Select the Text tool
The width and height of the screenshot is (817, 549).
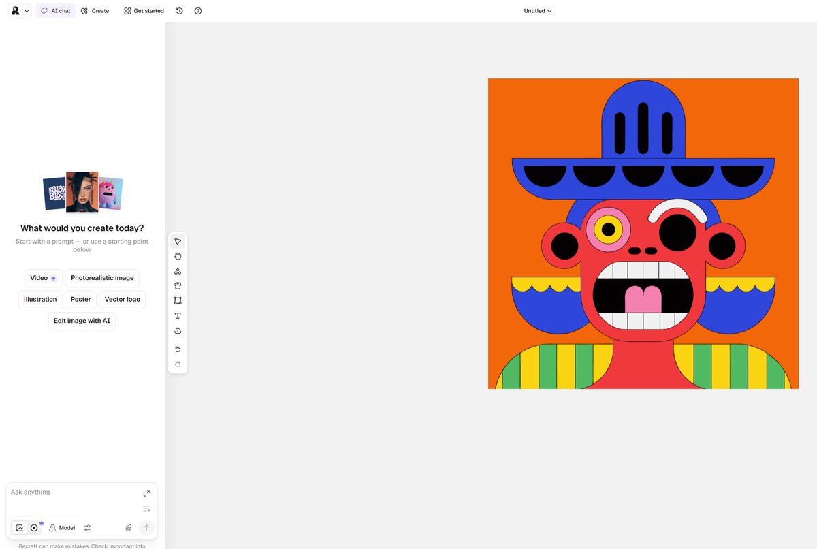click(178, 315)
